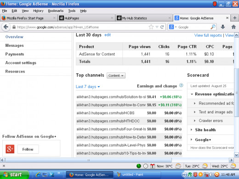239x179 pixels.
Task: Open Payments in the sidebar
Action: (x=15, y=54)
